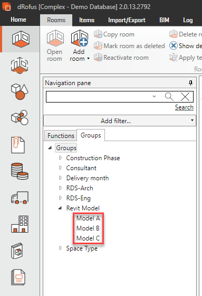The width and height of the screenshot is (202, 296).
Task: Open the shapes items sidebar icon
Action: (x=20, y=92)
